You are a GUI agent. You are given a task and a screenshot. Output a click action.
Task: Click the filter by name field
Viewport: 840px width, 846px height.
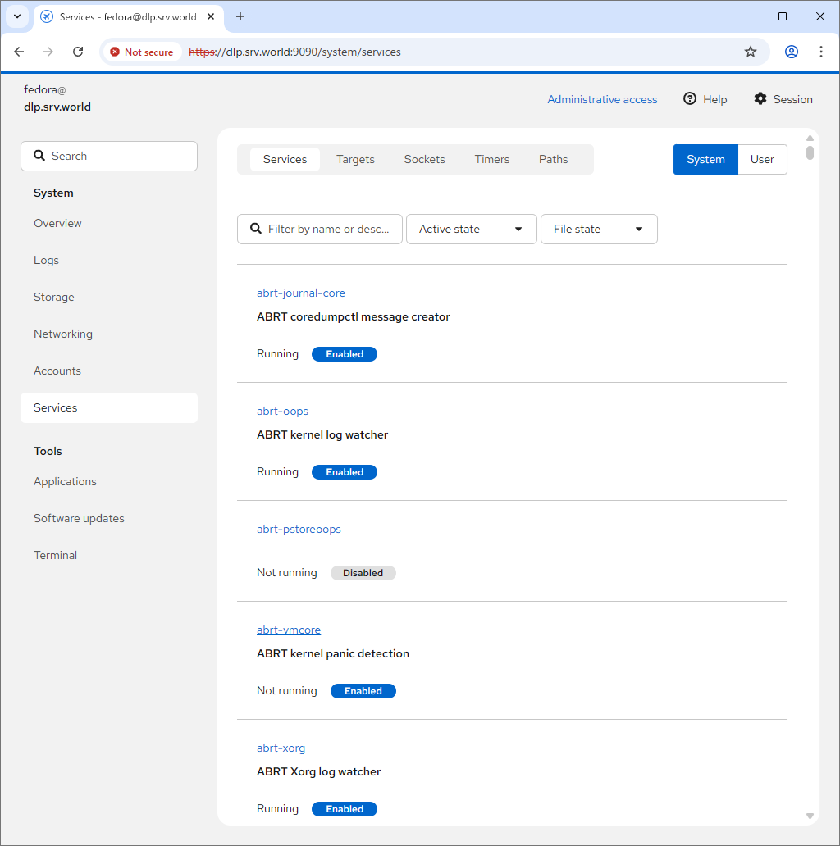[320, 229]
